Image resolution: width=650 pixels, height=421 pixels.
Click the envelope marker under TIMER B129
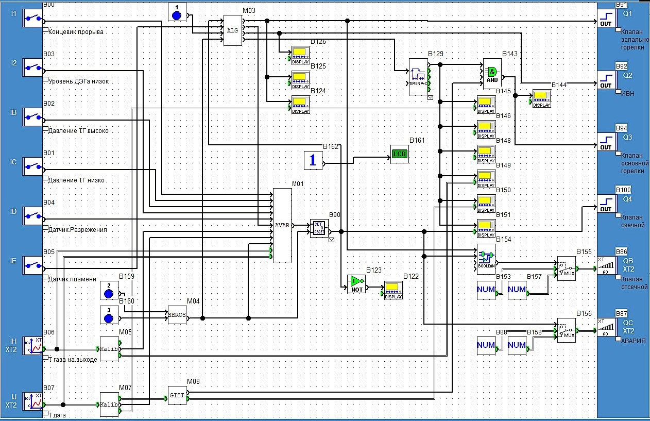tap(431, 97)
